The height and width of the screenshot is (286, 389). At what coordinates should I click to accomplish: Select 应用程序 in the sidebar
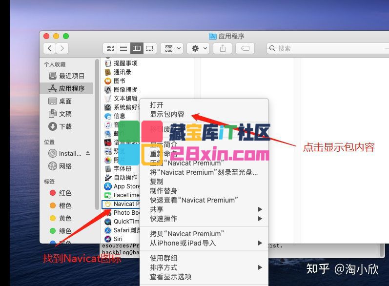tap(66, 88)
